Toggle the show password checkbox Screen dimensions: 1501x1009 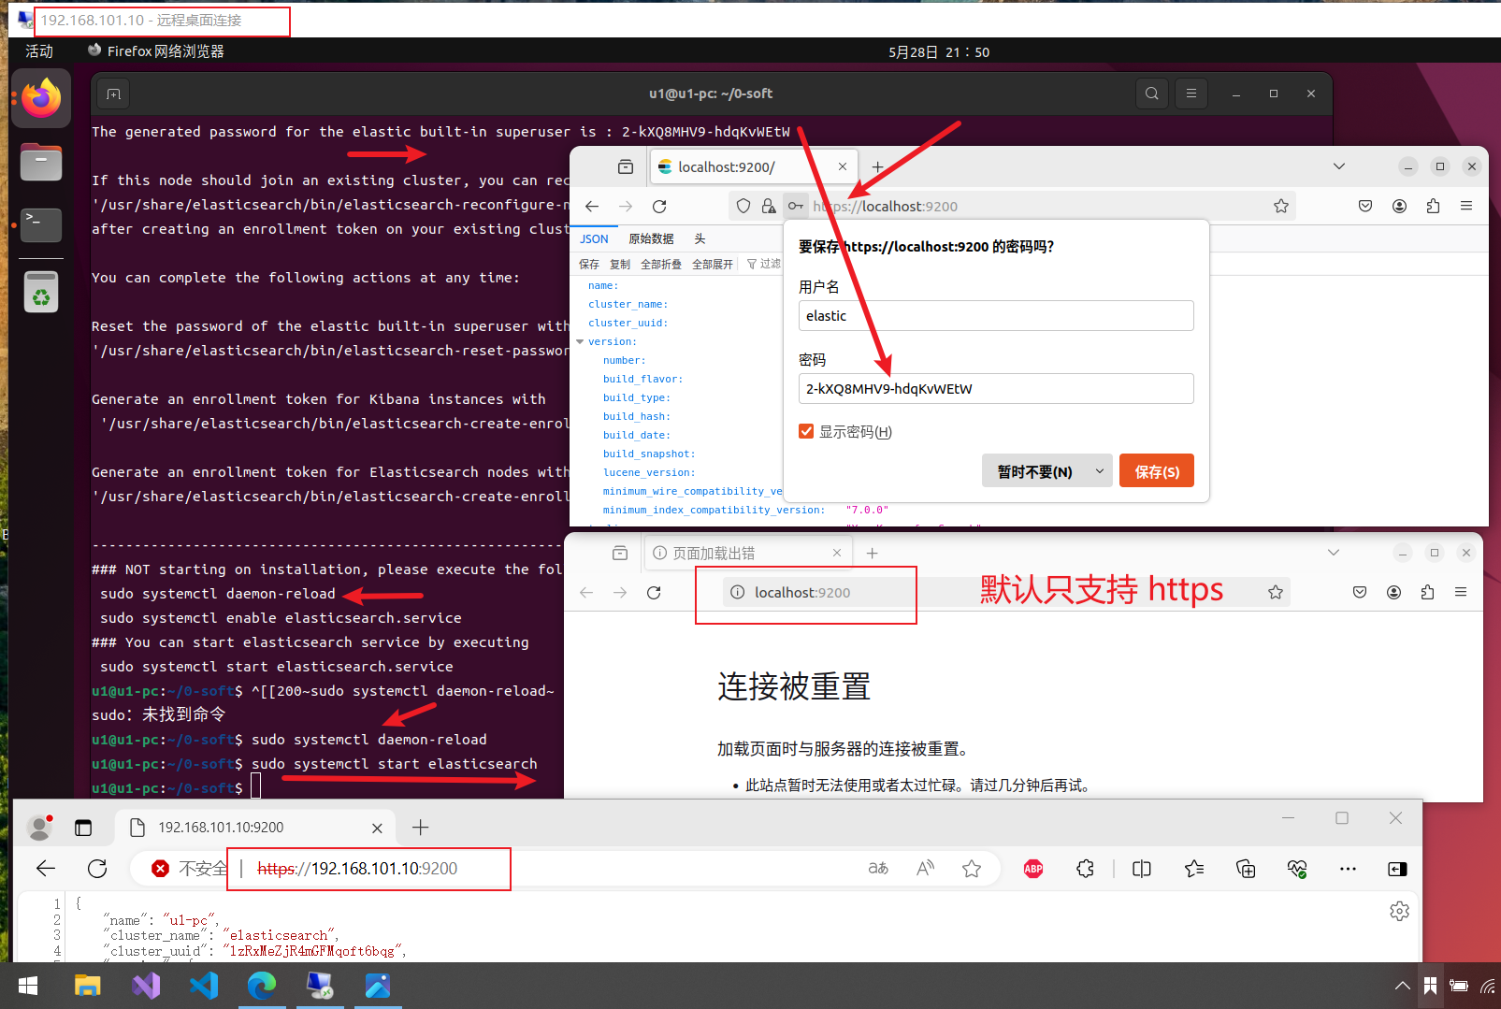pyautogui.click(x=806, y=431)
